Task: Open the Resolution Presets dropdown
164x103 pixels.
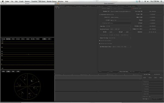Action: point(120,29)
